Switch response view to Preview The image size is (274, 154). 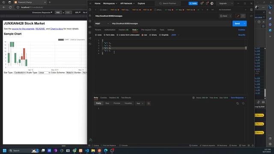click(x=117, y=104)
